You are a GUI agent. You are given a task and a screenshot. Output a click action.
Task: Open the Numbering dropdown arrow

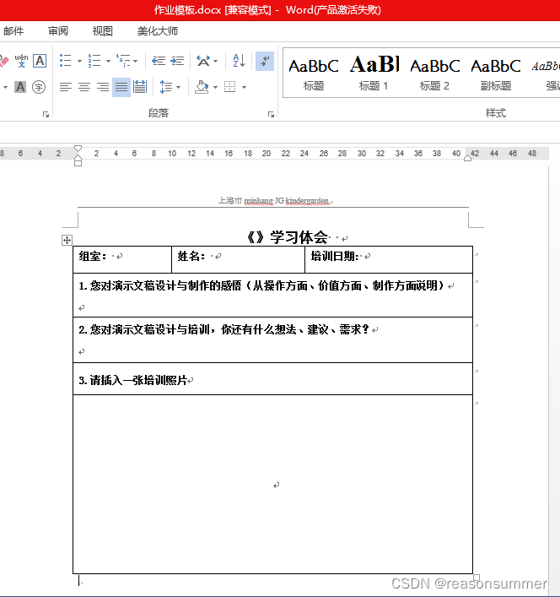(108, 61)
